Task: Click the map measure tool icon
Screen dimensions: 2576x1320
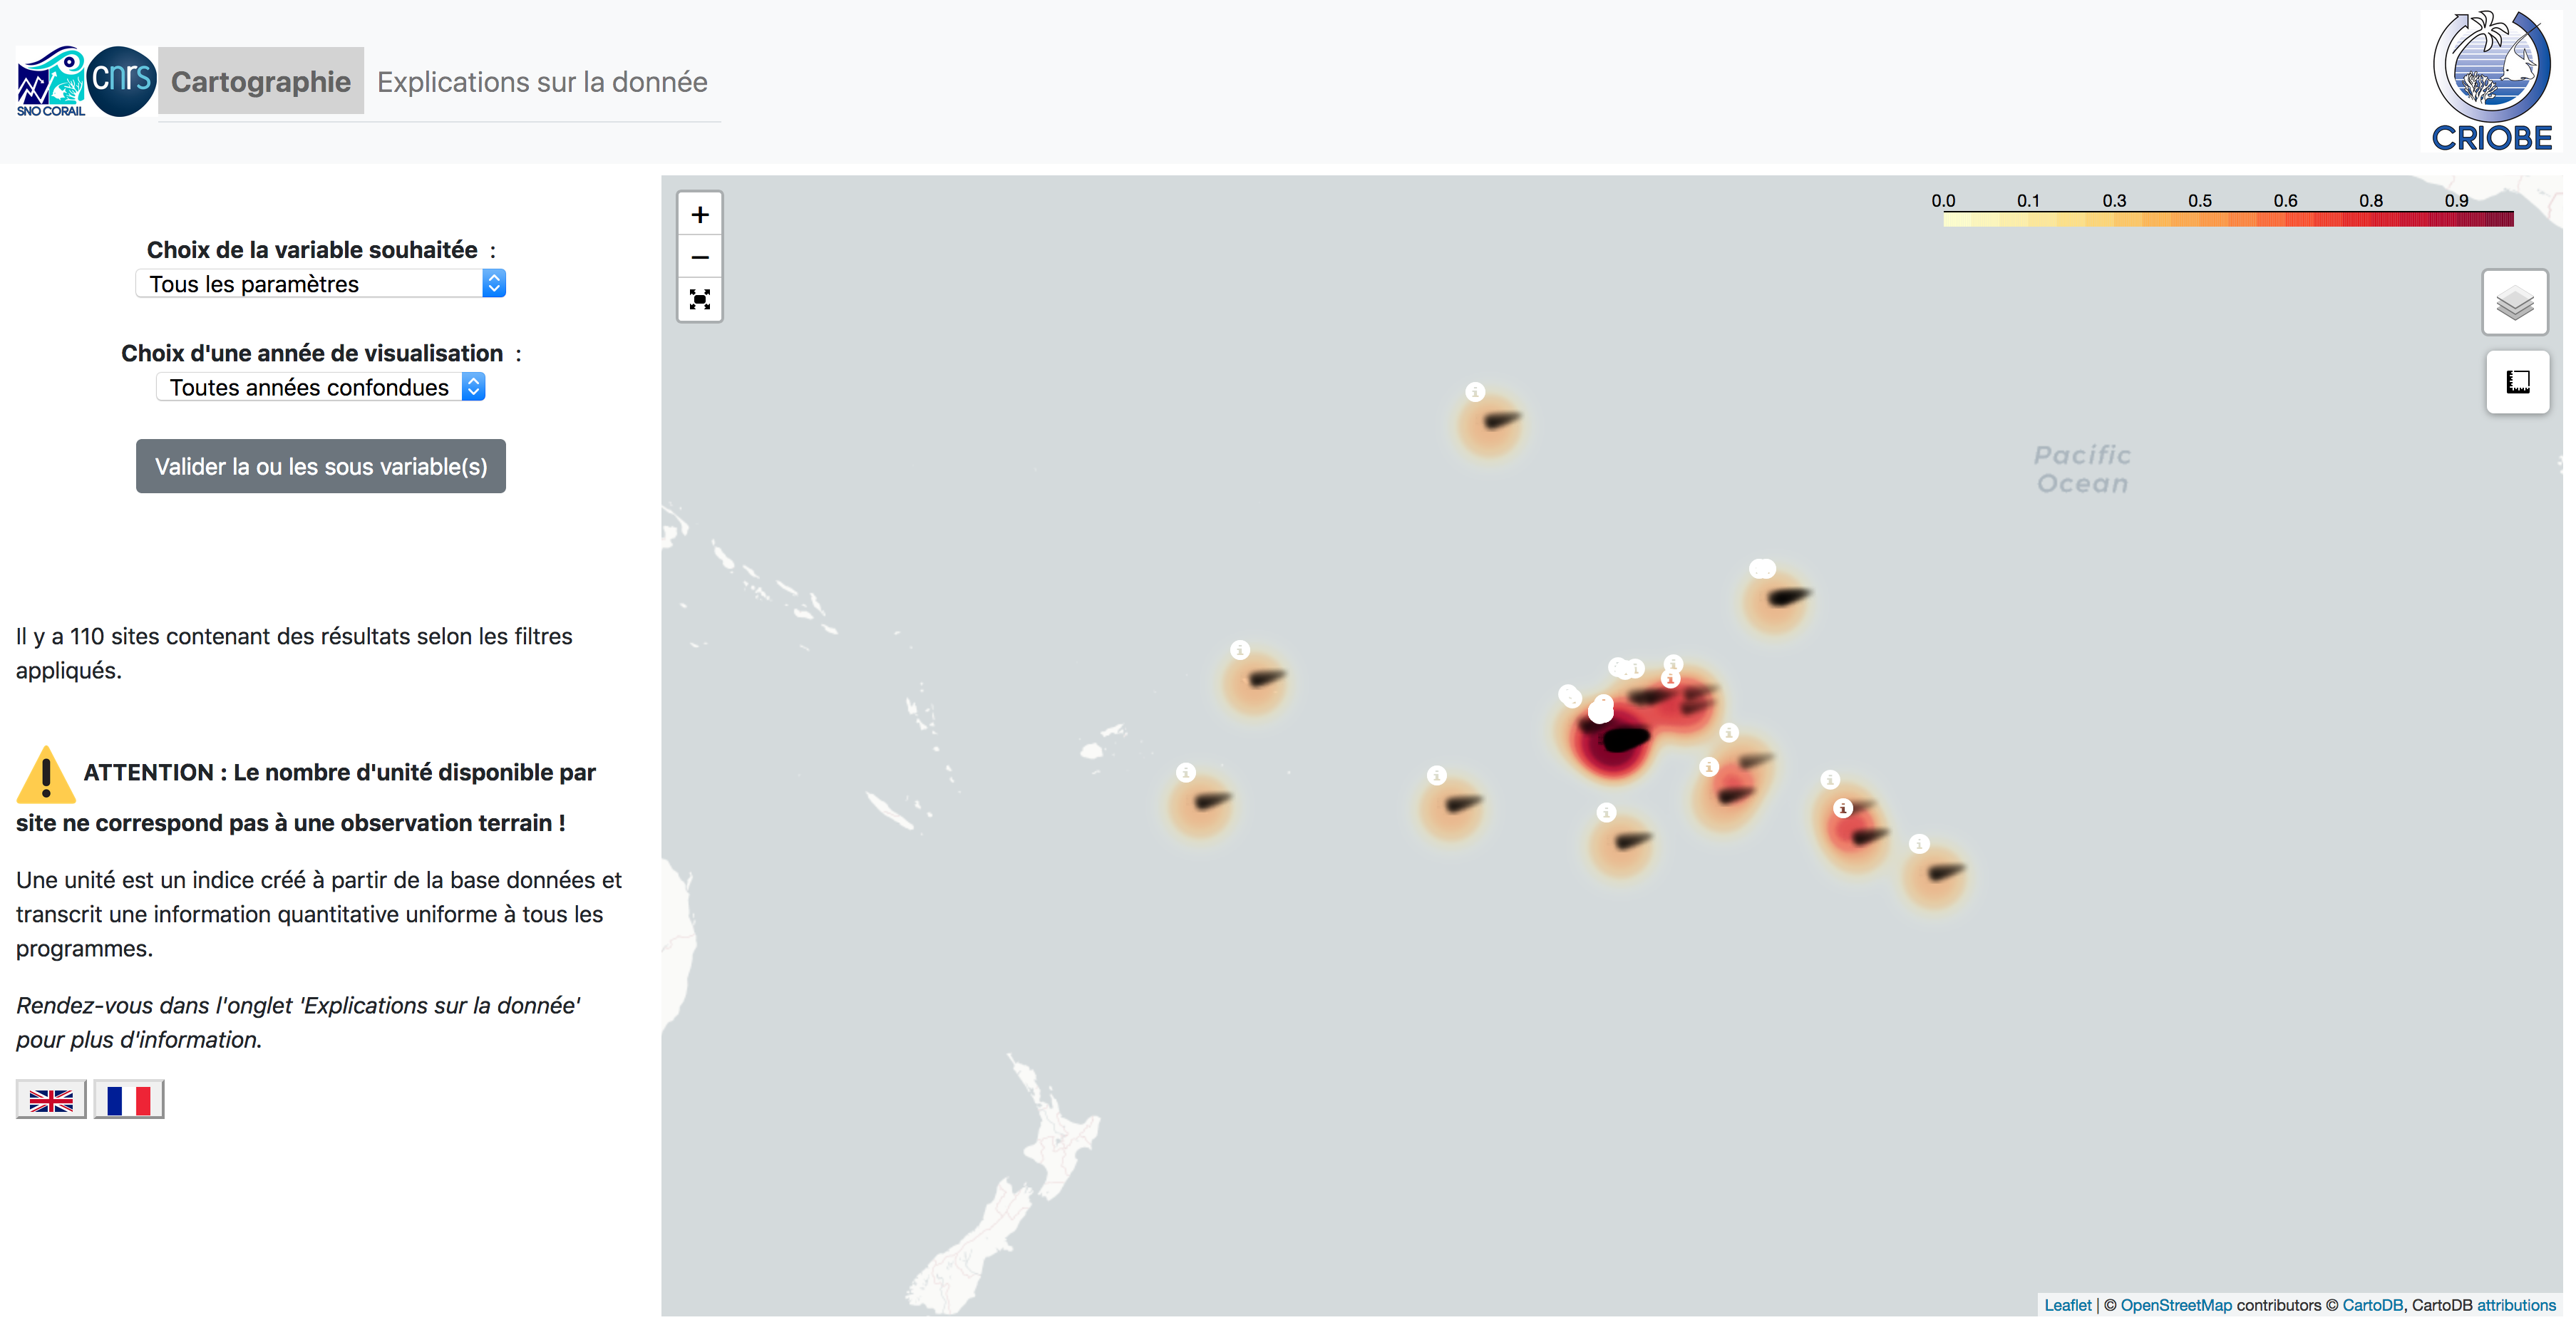Action: pyautogui.click(x=2517, y=382)
